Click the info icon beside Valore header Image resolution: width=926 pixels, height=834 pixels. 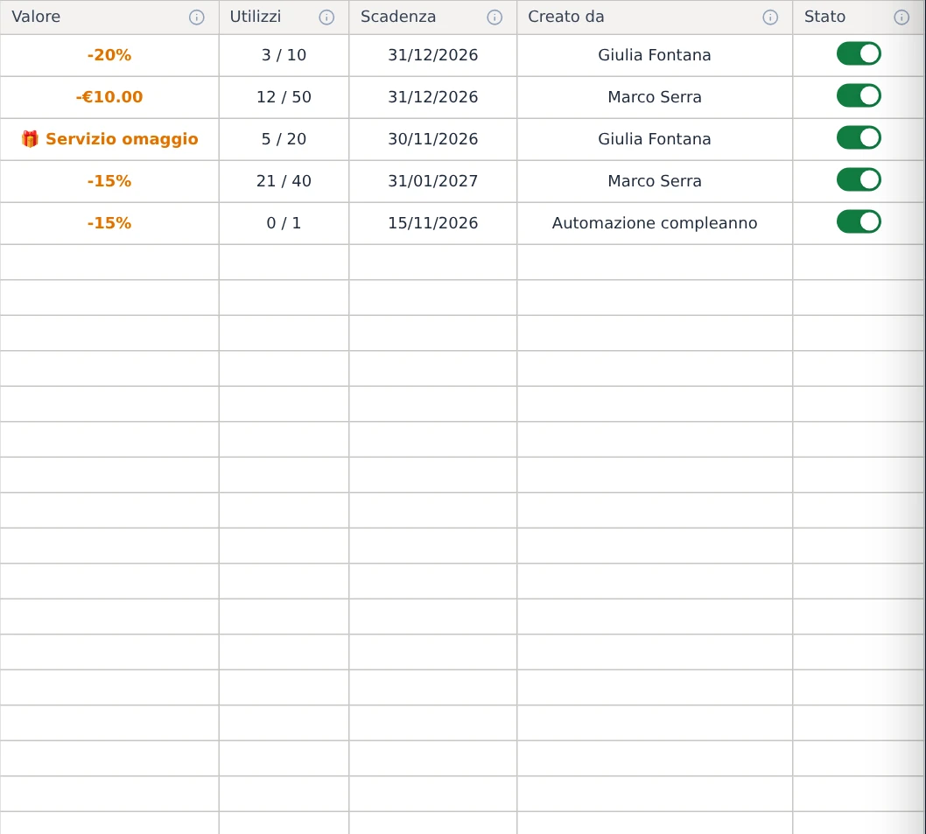pos(197,18)
